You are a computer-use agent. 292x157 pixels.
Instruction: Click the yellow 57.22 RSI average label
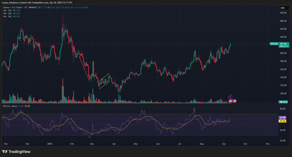click(283, 121)
